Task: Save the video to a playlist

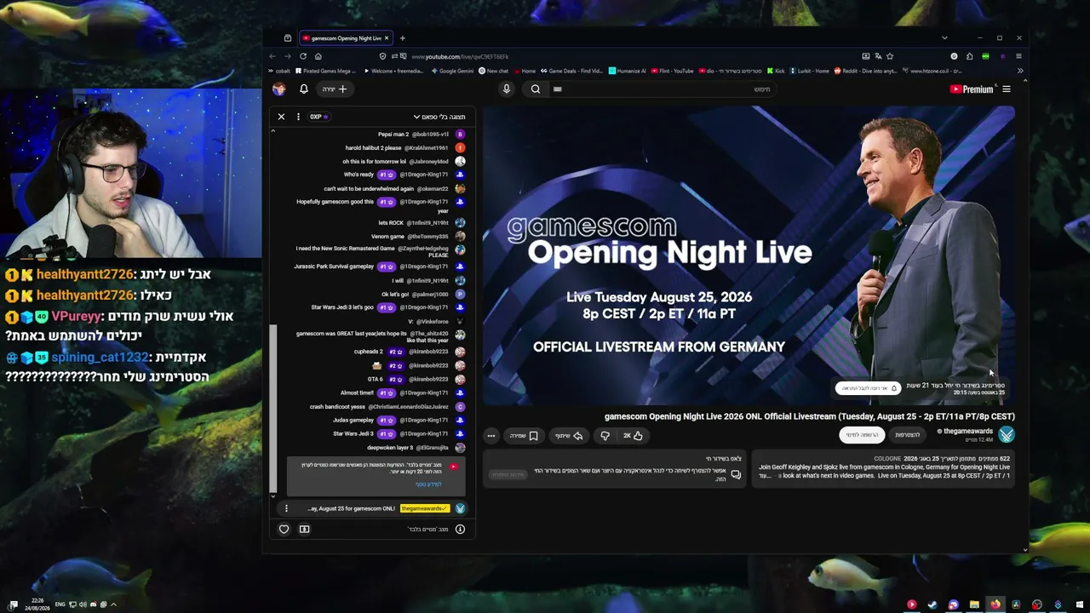Action: 524,436
